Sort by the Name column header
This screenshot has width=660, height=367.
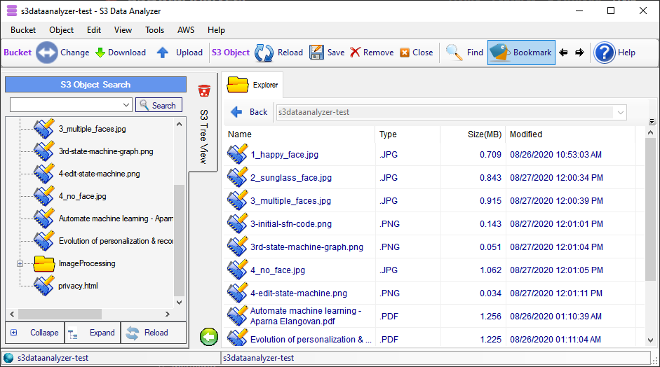(299, 134)
